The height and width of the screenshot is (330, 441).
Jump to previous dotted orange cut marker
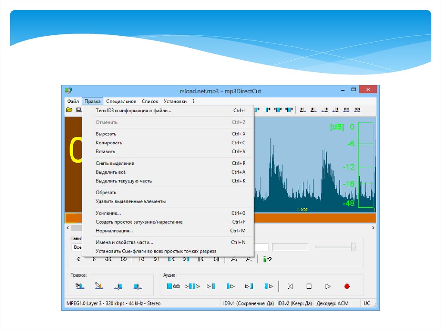coord(141,259)
